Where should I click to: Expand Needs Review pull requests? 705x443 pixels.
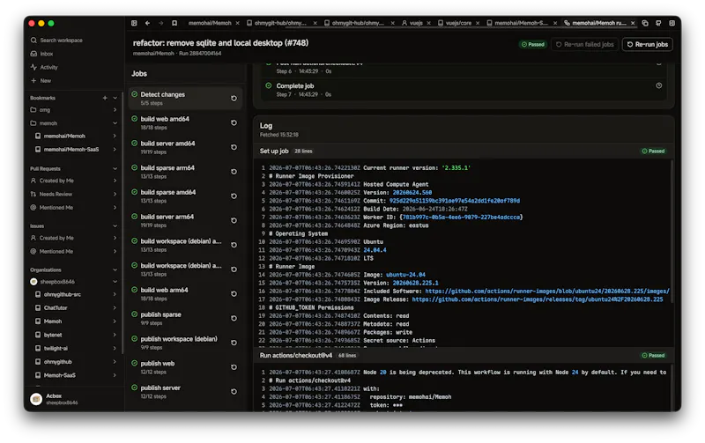point(115,195)
